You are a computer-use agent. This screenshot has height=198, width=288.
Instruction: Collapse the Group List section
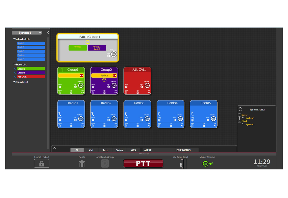coord(14,64)
